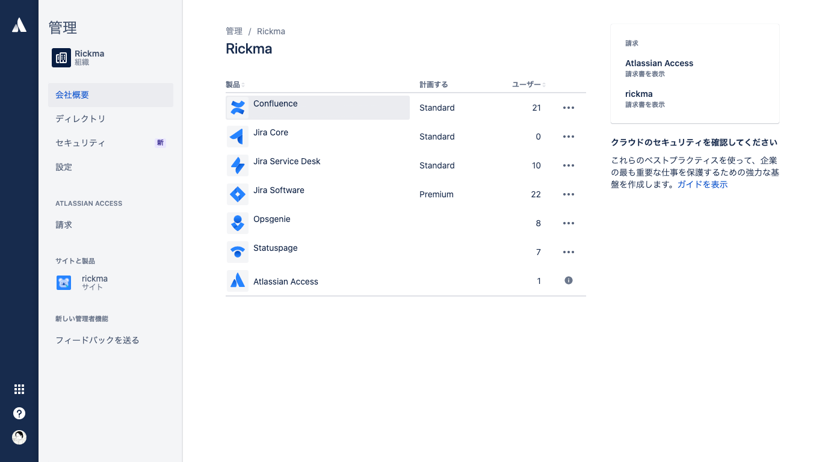Screen dimensions: 822x462
Task: Click フィードバックを送る in the sidebar
Action: coord(111,340)
